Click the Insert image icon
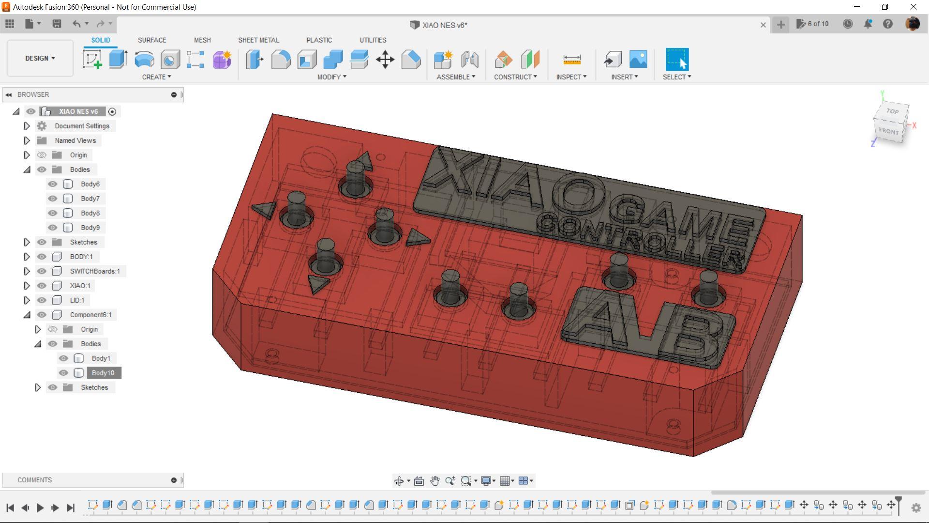Screen dimensions: 929x523 pyautogui.click(x=638, y=60)
